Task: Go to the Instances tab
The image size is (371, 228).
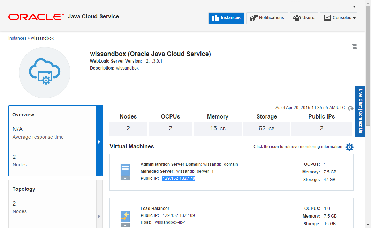Action: [x=226, y=18]
